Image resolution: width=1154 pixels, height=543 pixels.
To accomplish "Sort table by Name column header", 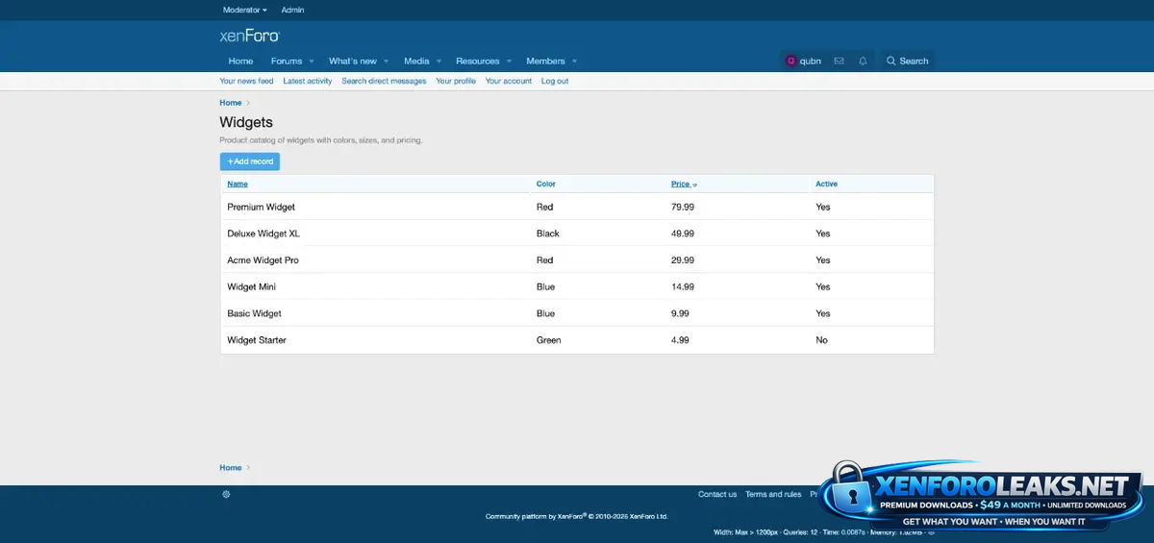I will 238,184.
